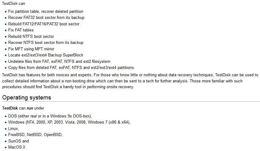Click the bold 'TestDisk' word above OS list
This screenshot has height=151, width=260.
(10, 108)
